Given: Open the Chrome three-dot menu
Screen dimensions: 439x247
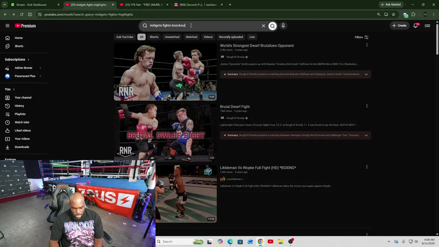Looking at the screenshot, I should click(x=434, y=14).
